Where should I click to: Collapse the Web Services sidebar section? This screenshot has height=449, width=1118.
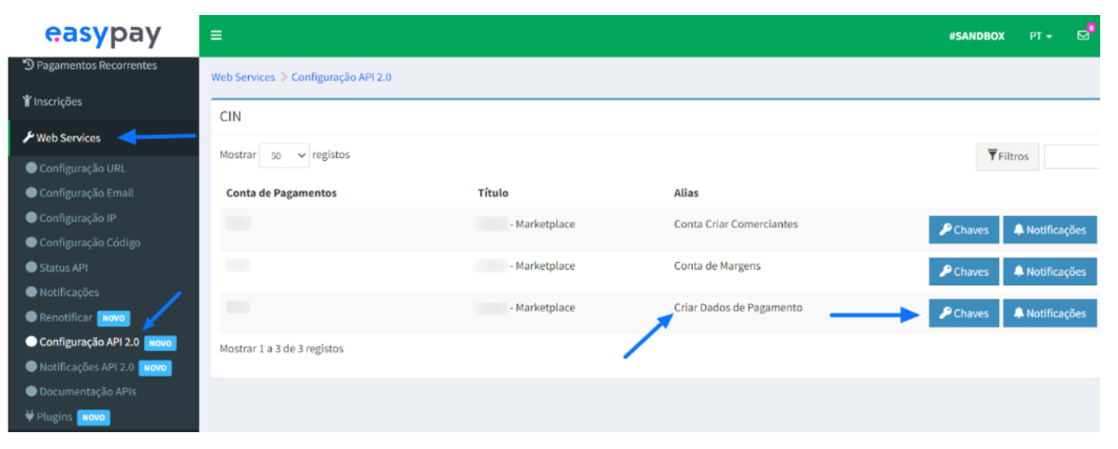(68, 138)
